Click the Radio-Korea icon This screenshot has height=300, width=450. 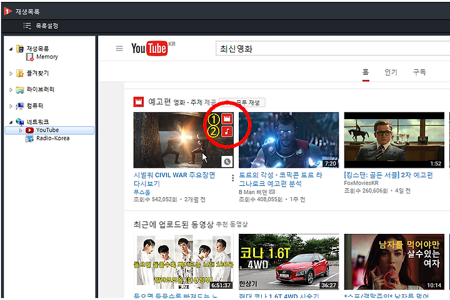coord(29,138)
